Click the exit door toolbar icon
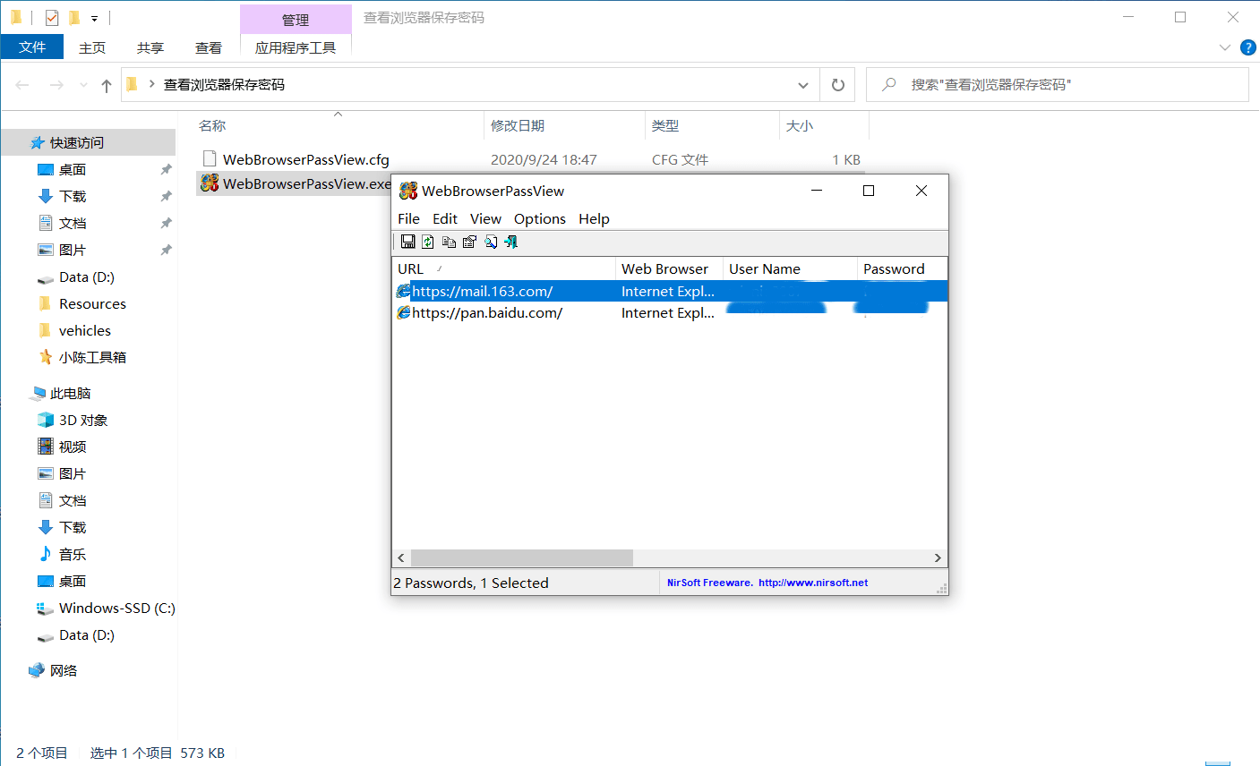This screenshot has height=766, width=1260. [x=511, y=242]
